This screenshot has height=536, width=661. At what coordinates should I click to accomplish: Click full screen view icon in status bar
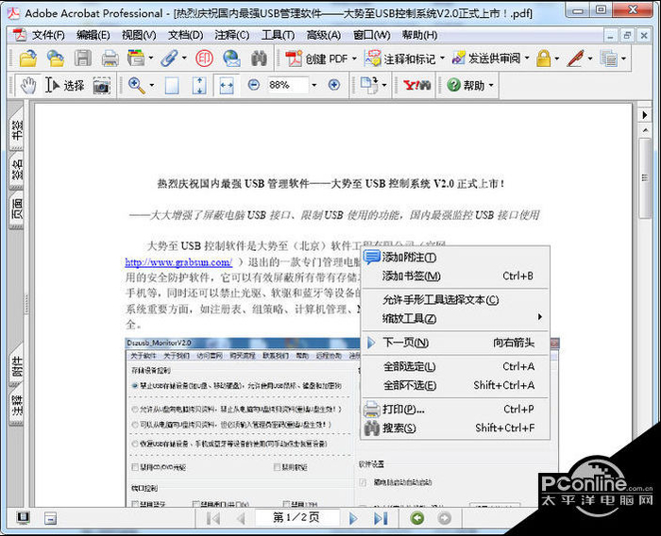click(x=24, y=518)
